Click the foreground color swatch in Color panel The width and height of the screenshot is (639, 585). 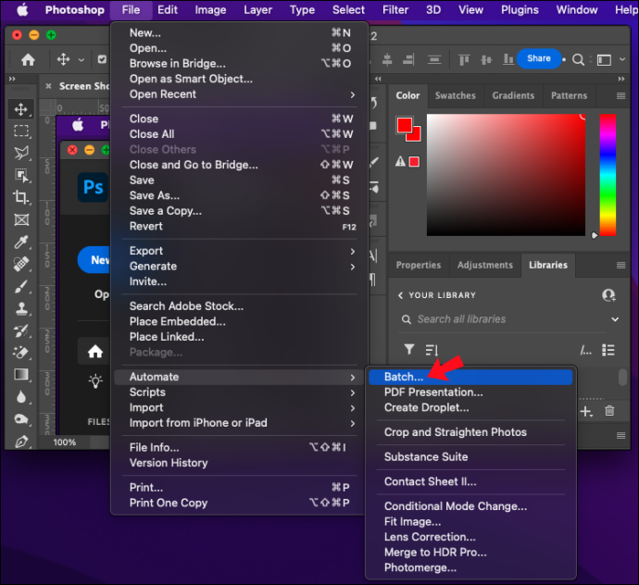404,125
